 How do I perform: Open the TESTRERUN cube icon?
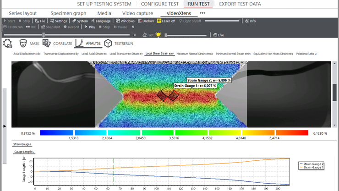pyautogui.click(x=108, y=44)
